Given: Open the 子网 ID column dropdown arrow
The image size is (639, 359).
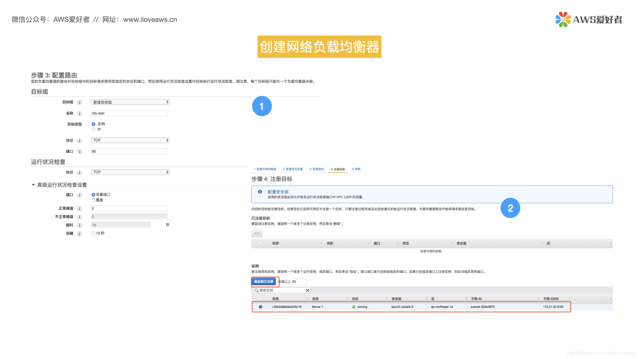Looking at the screenshot, I should (x=538, y=299).
